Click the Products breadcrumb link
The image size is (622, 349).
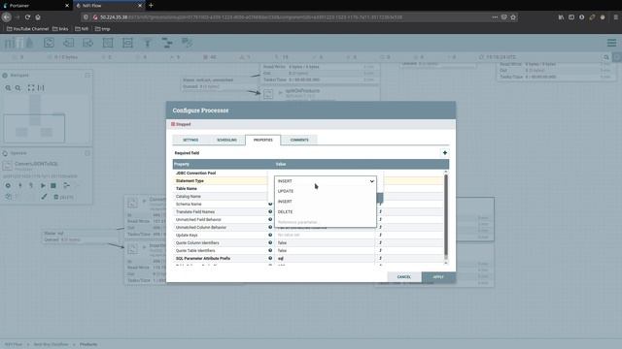(88, 345)
